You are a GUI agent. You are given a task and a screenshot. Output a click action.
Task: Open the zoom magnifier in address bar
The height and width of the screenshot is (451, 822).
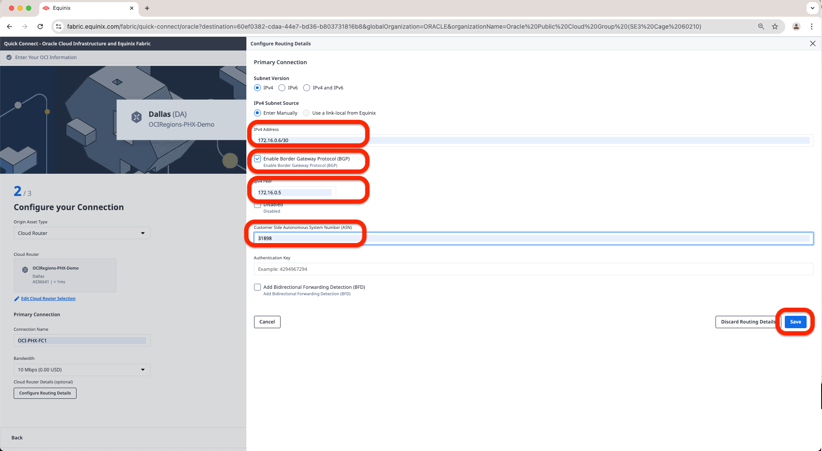point(761,27)
